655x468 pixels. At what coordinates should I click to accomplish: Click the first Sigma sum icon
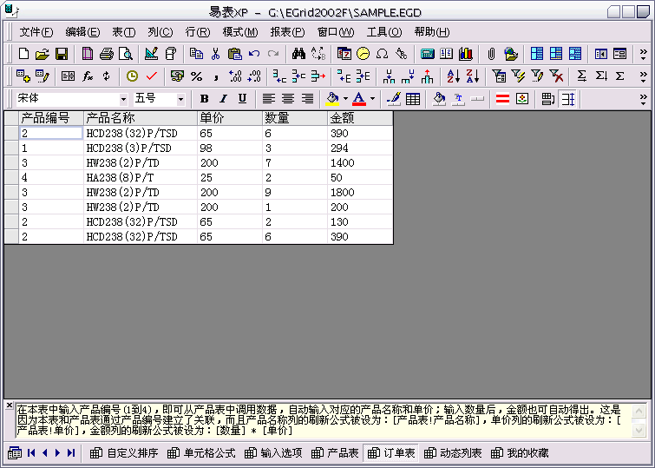pos(581,76)
